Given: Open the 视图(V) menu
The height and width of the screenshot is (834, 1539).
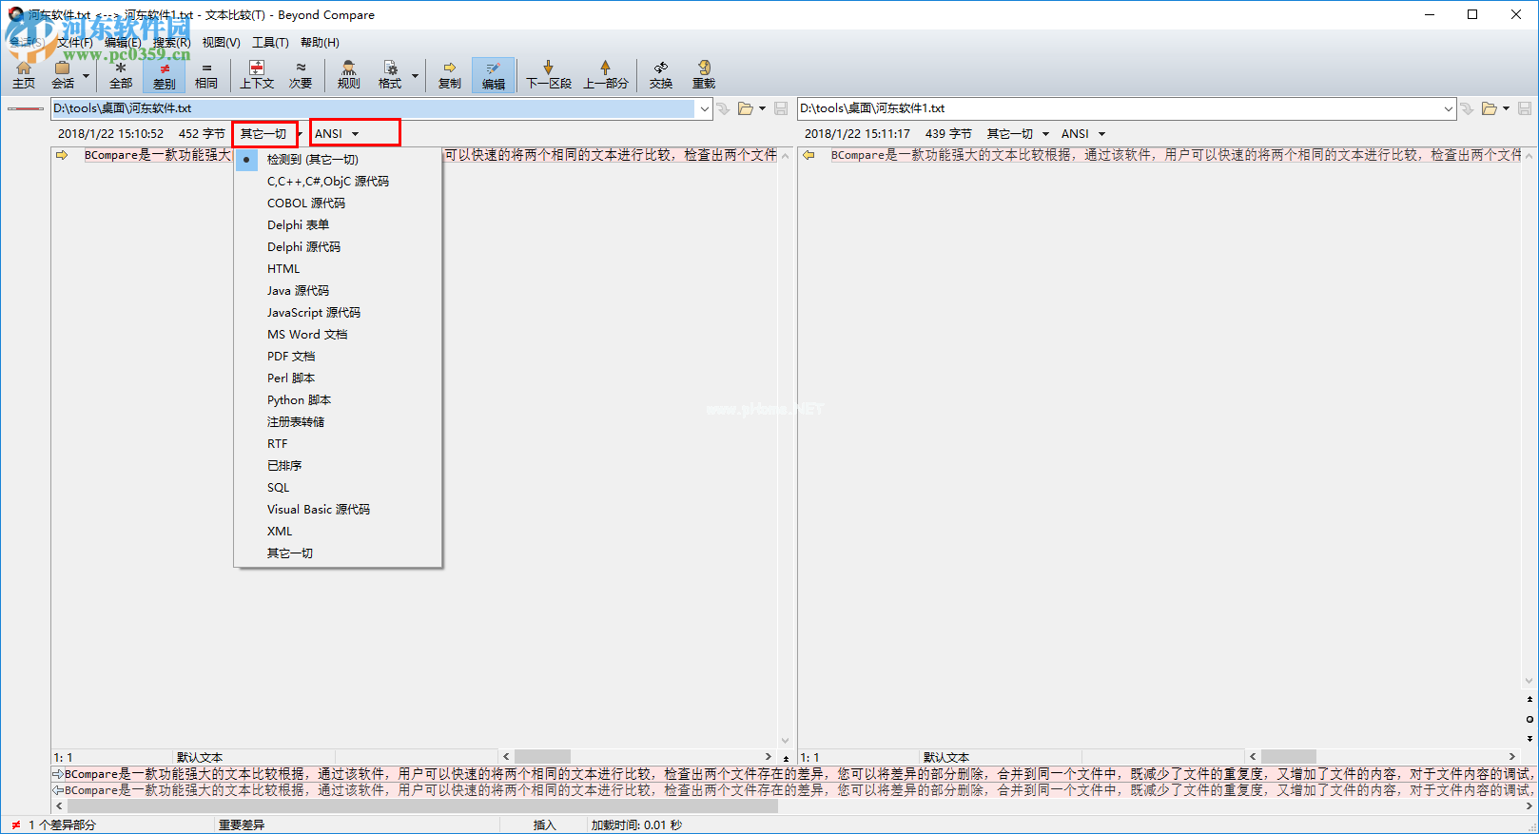Looking at the screenshot, I should pyautogui.click(x=221, y=43).
